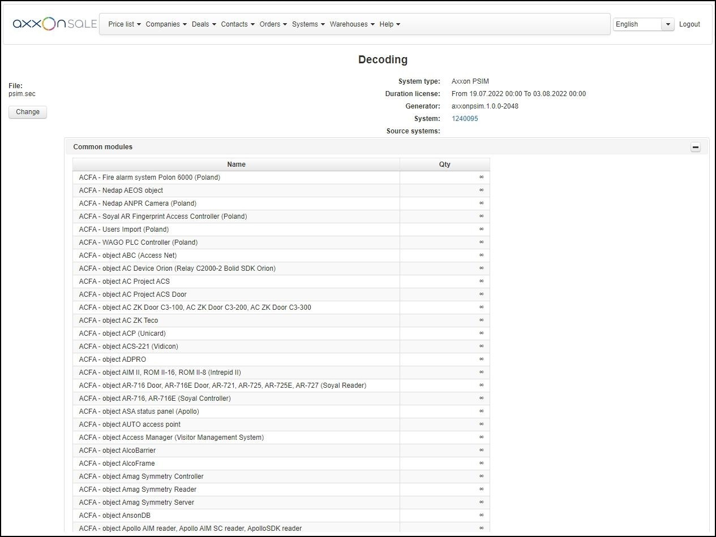Click generator value axxonpsim.1.0.0-2048
Screen dimensions: 716x537
[x=485, y=106]
